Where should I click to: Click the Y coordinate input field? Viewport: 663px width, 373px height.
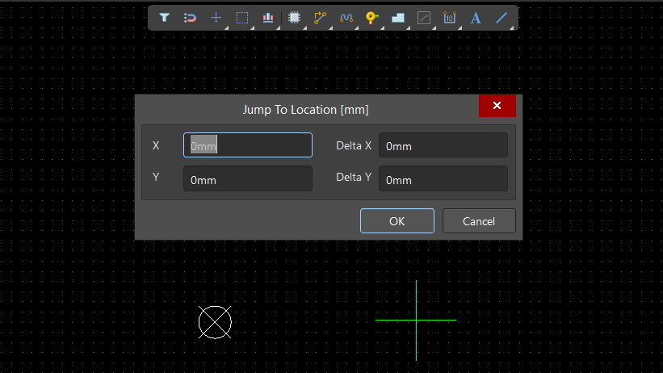coord(247,179)
